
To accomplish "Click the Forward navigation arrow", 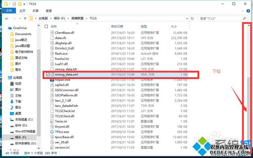I will point(14,19).
